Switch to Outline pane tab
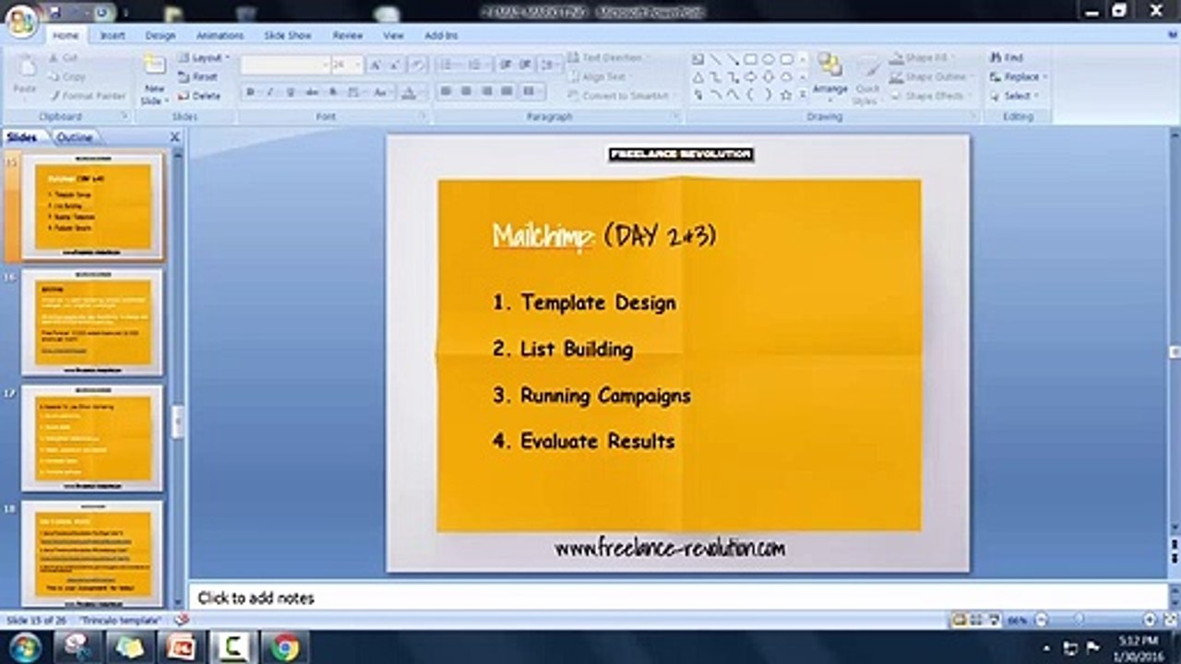 tap(75, 137)
